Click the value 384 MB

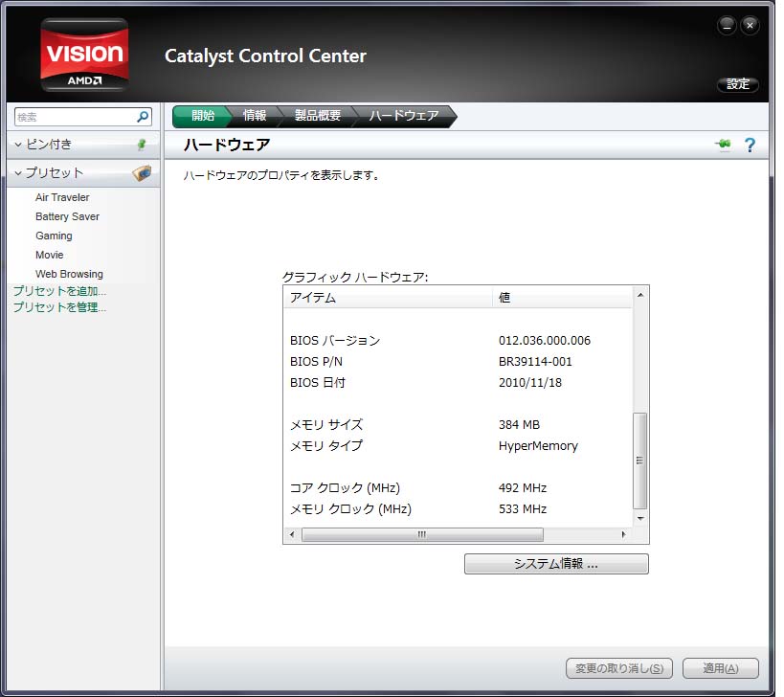click(x=519, y=424)
